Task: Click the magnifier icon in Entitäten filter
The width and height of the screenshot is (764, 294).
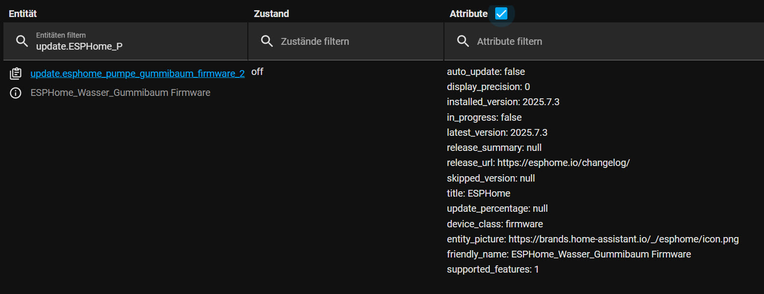Action: 22,41
